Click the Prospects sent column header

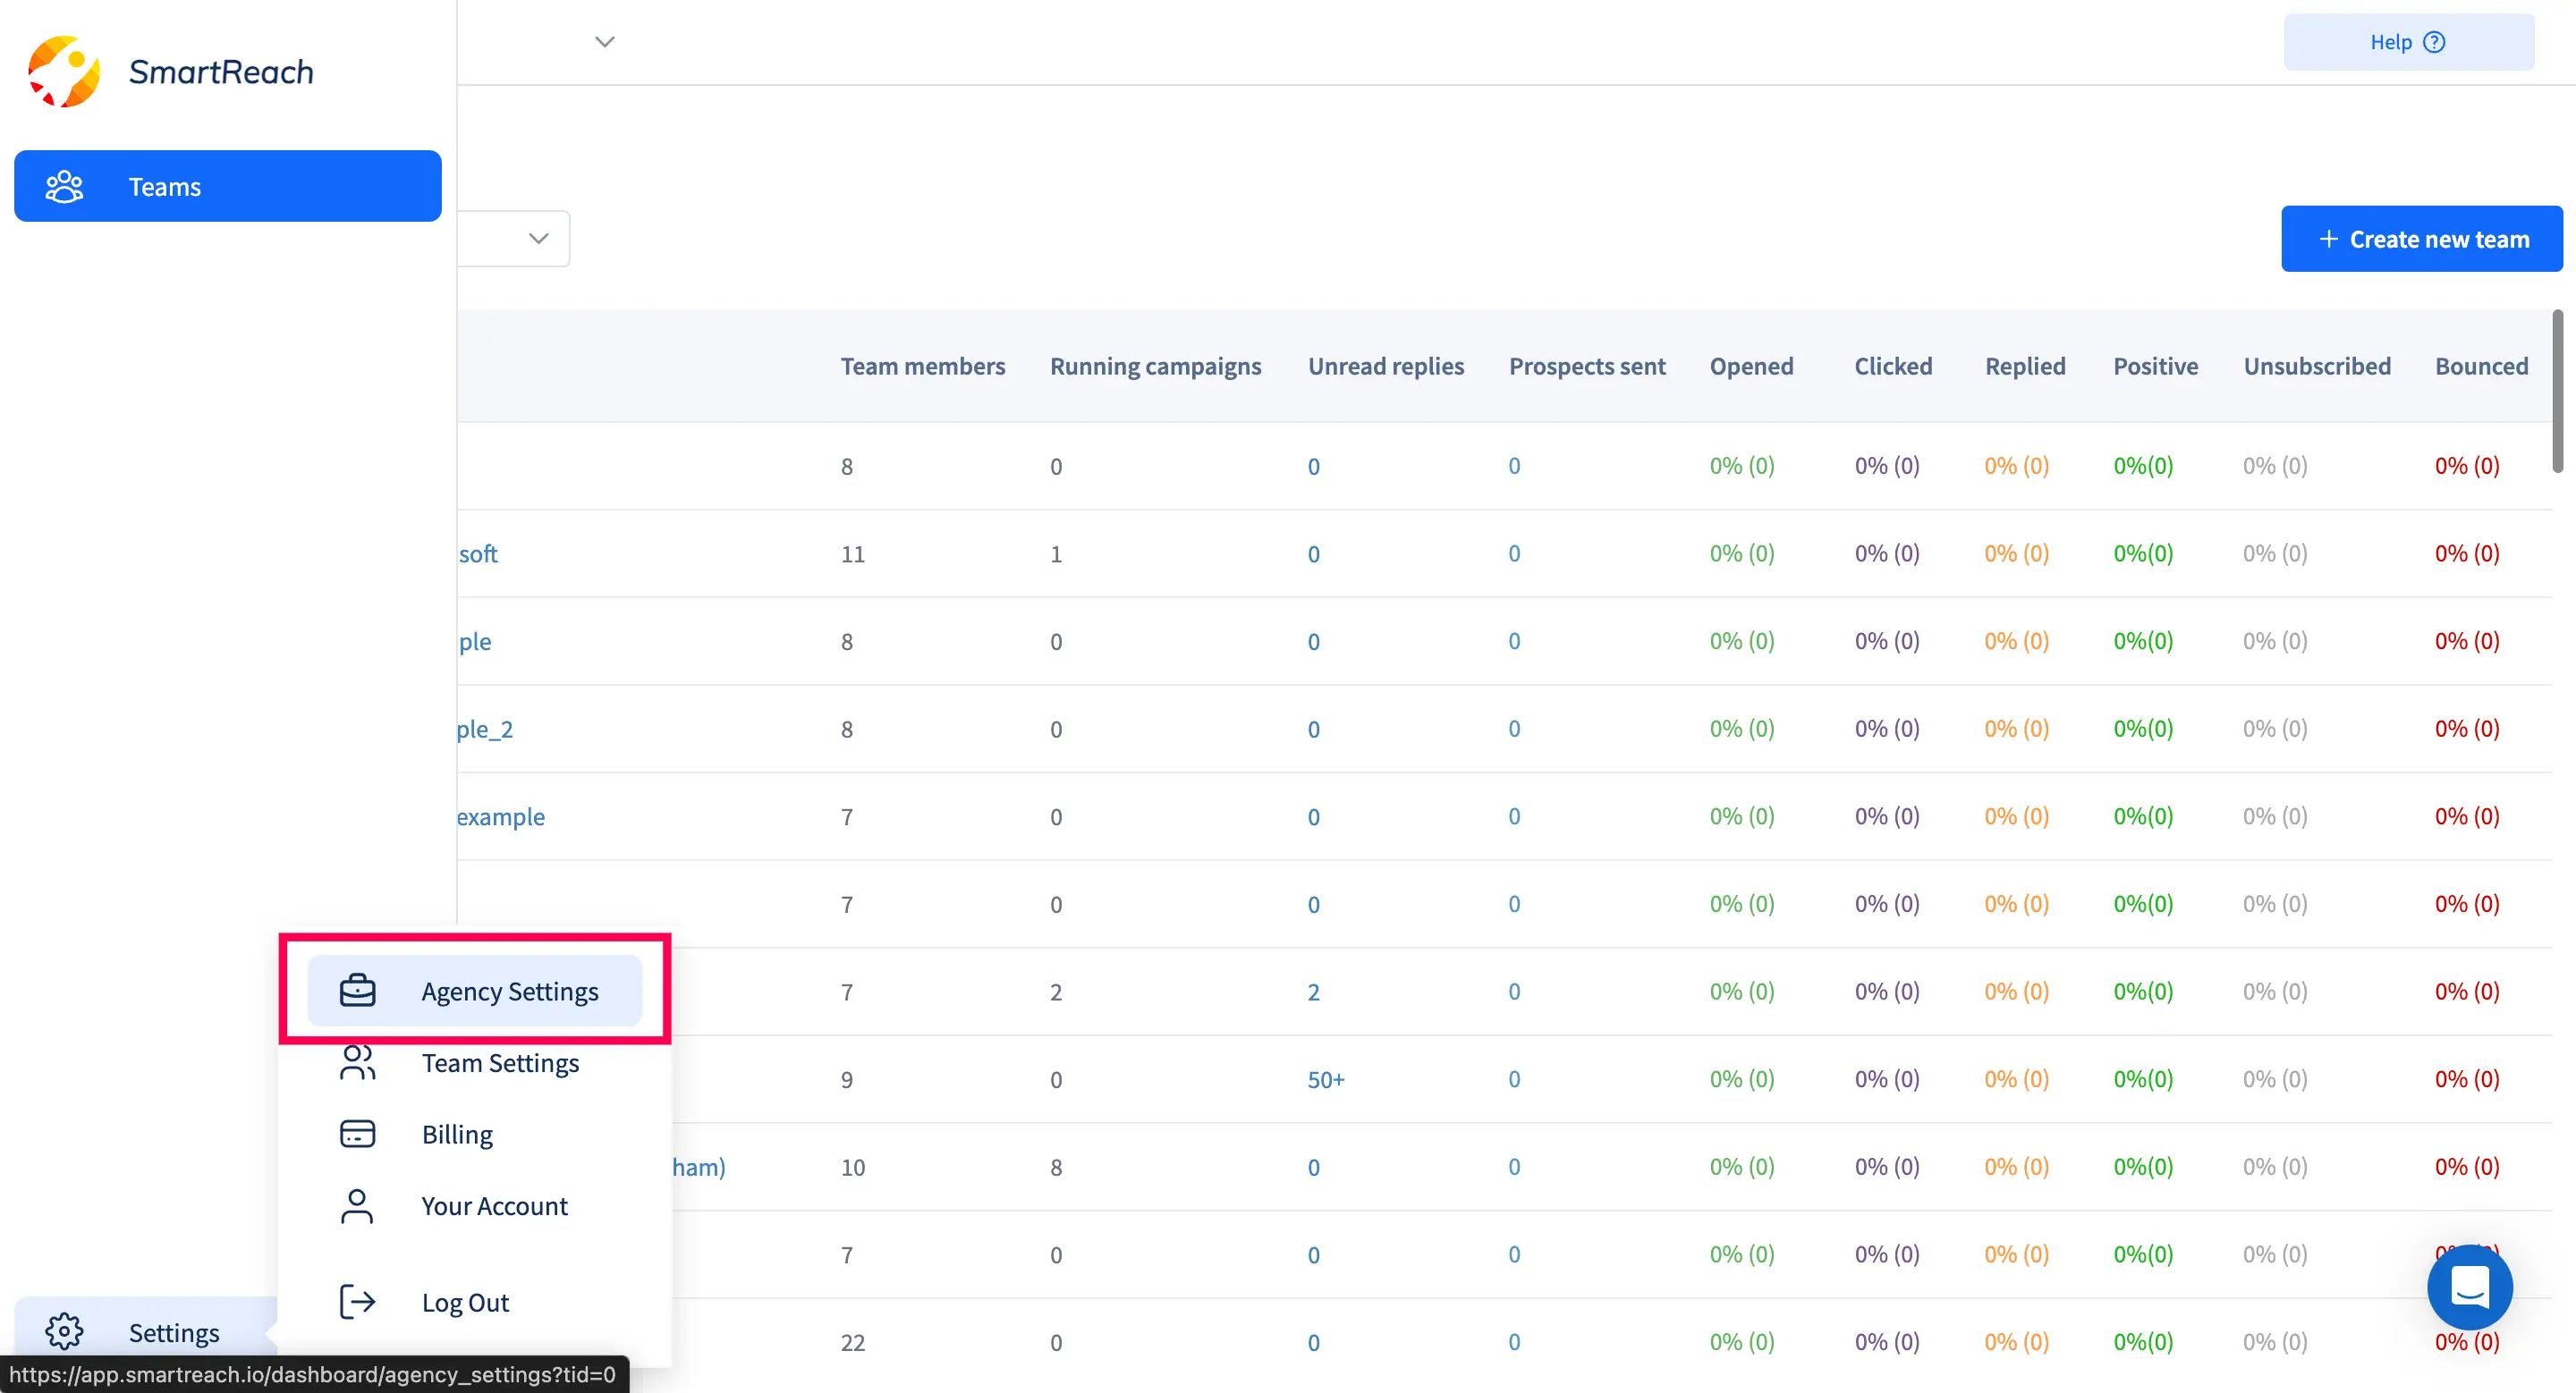(1587, 366)
